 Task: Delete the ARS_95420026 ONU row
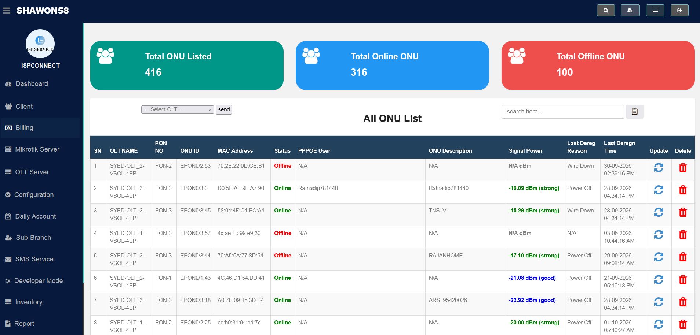coord(683,302)
